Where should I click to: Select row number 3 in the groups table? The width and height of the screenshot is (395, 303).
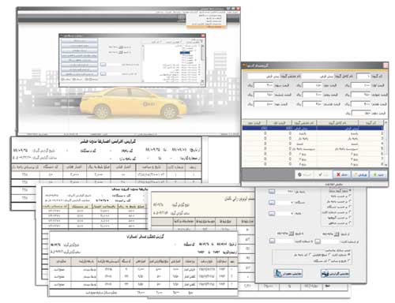point(313,138)
